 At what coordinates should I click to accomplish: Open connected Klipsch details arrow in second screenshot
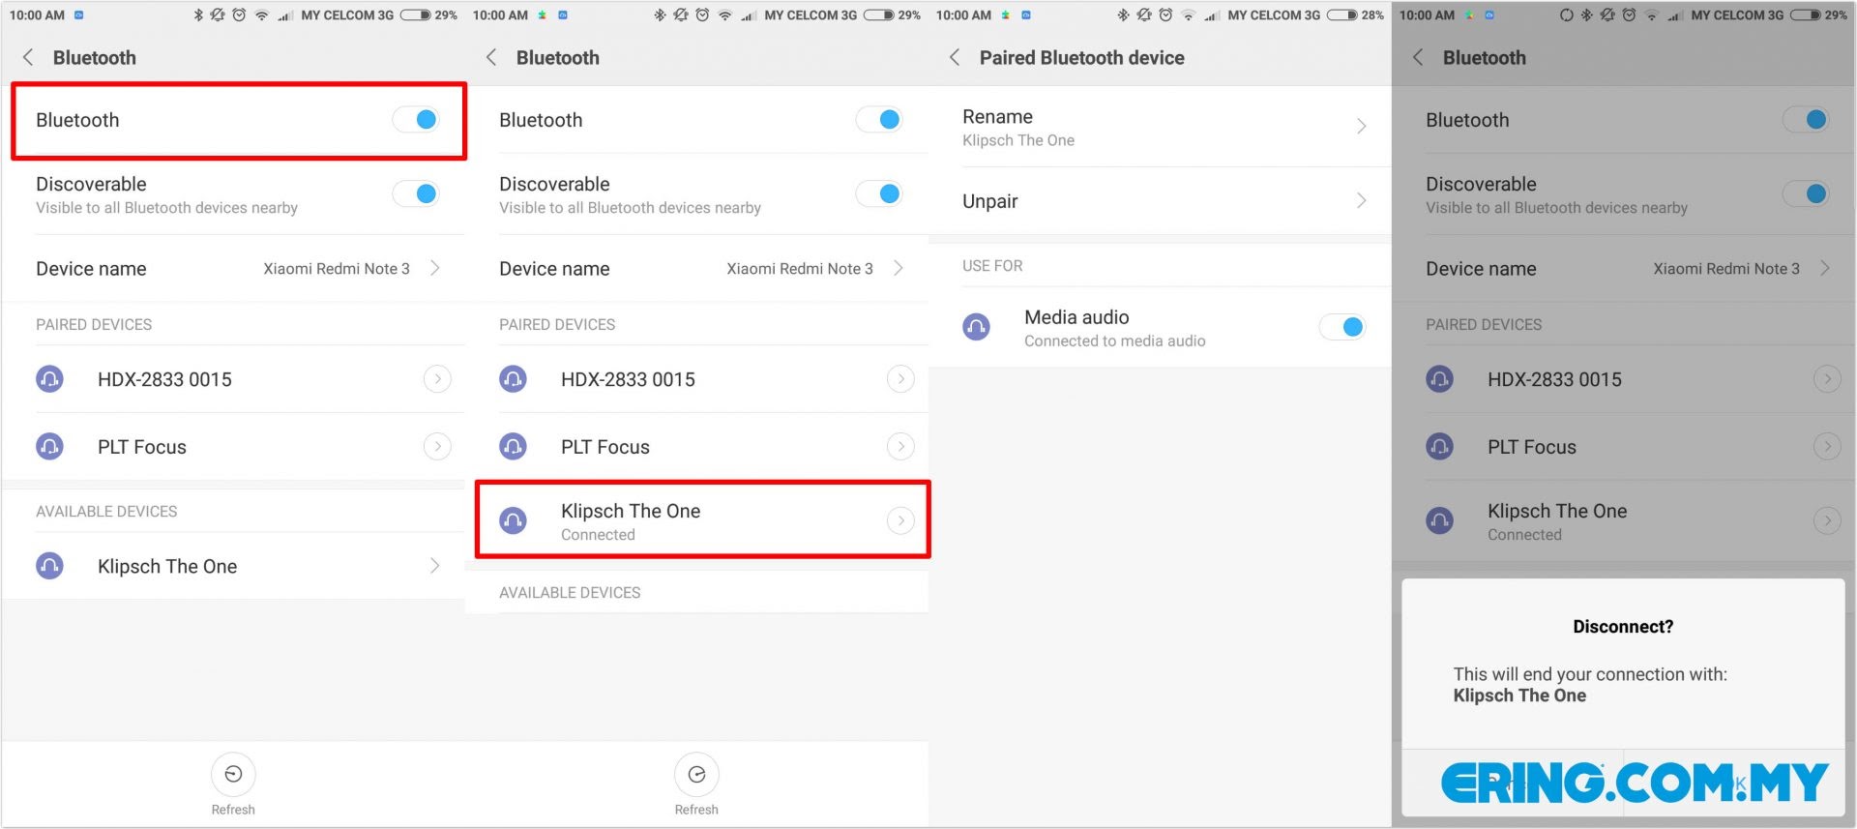point(900,520)
